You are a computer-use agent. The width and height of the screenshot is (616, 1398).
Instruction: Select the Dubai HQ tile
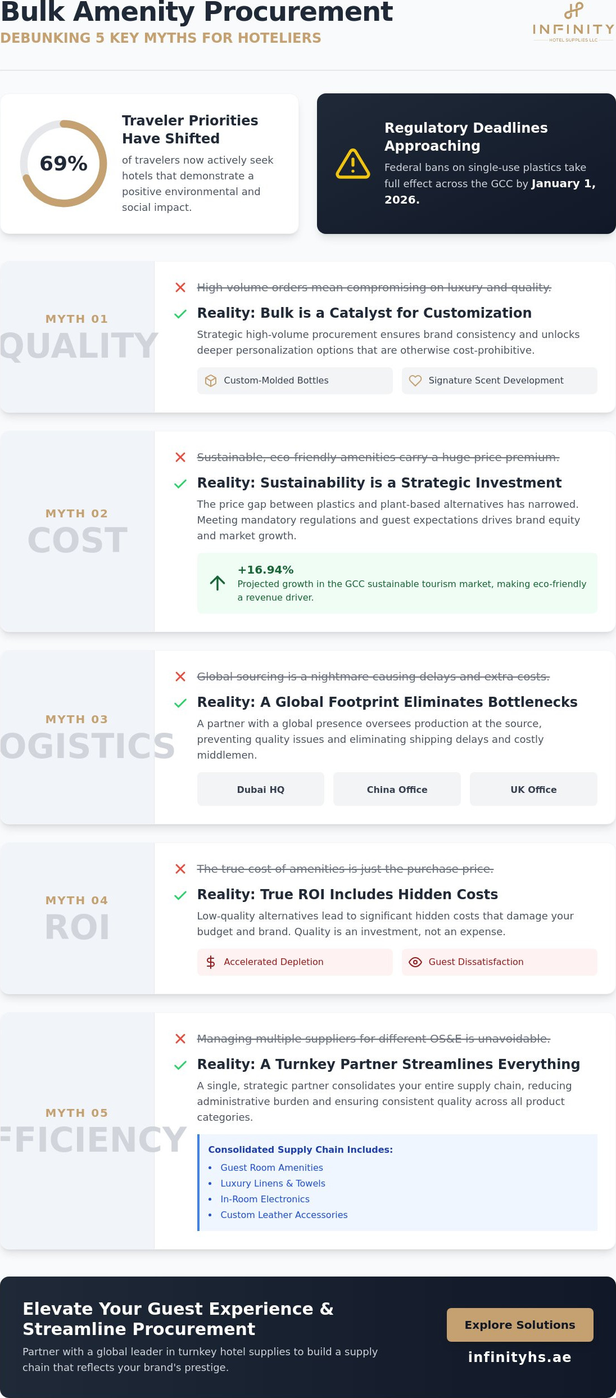point(261,790)
